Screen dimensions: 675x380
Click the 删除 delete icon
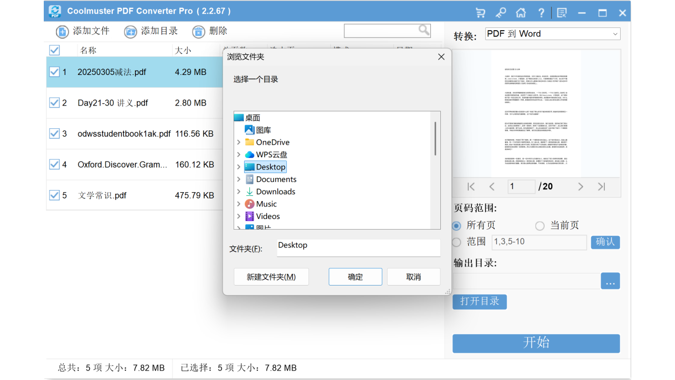[x=198, y=31]
